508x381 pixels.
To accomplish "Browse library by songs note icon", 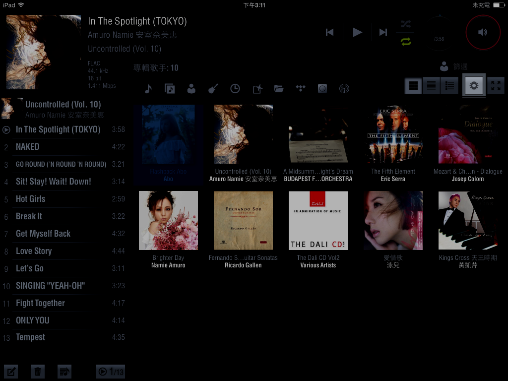I will (x=148, y=89).
